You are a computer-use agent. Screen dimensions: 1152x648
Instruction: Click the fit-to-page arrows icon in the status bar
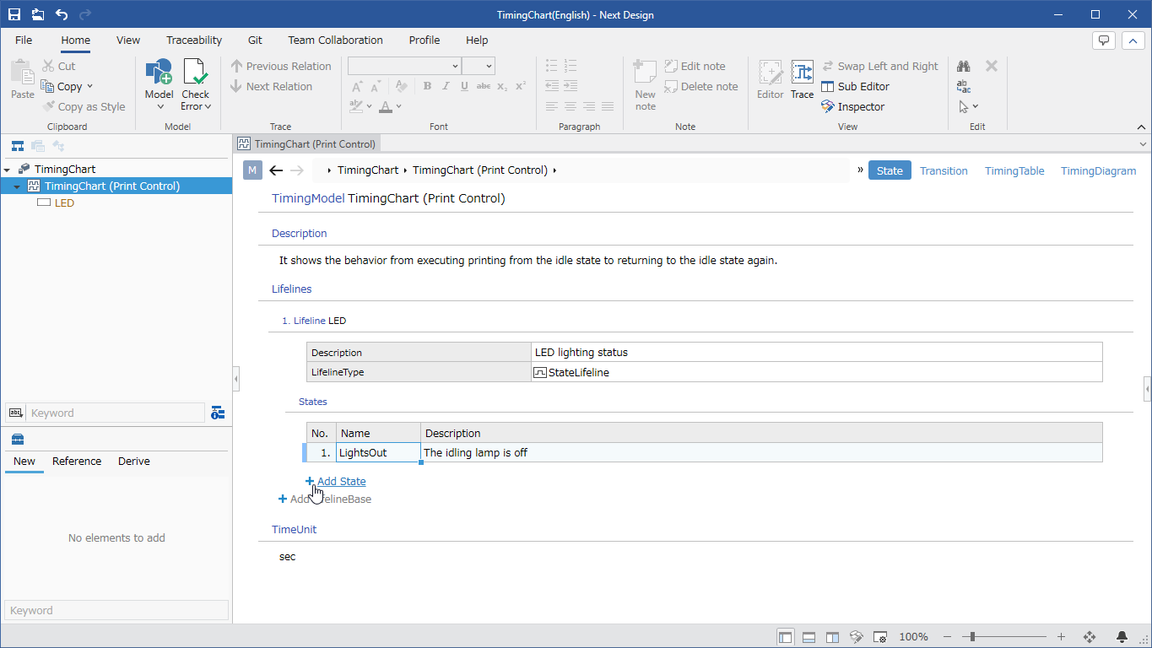[x=1089, y=637]
